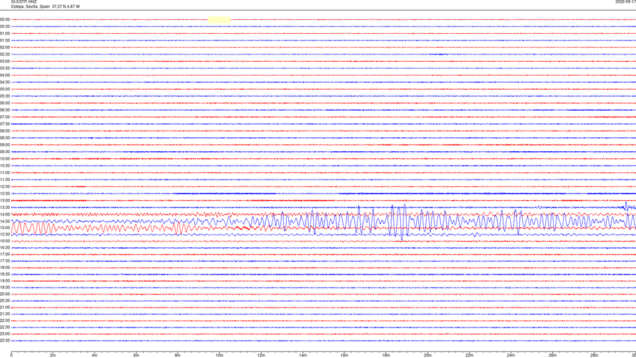Click the 11:30 row time label
636x358 pixels.
[5, 180]
